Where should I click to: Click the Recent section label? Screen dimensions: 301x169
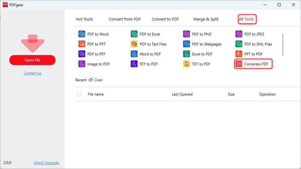[x=81, y=80]
